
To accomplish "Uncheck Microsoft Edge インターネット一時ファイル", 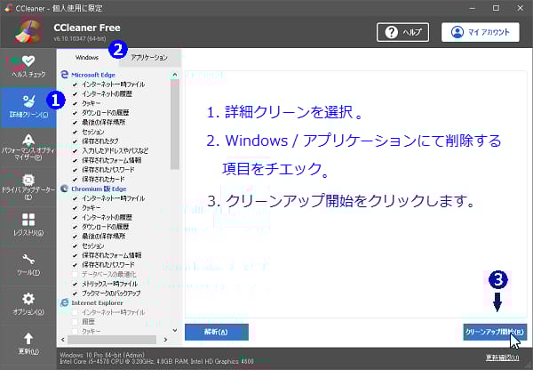I will pyautogui.click(x=75, y=84).
